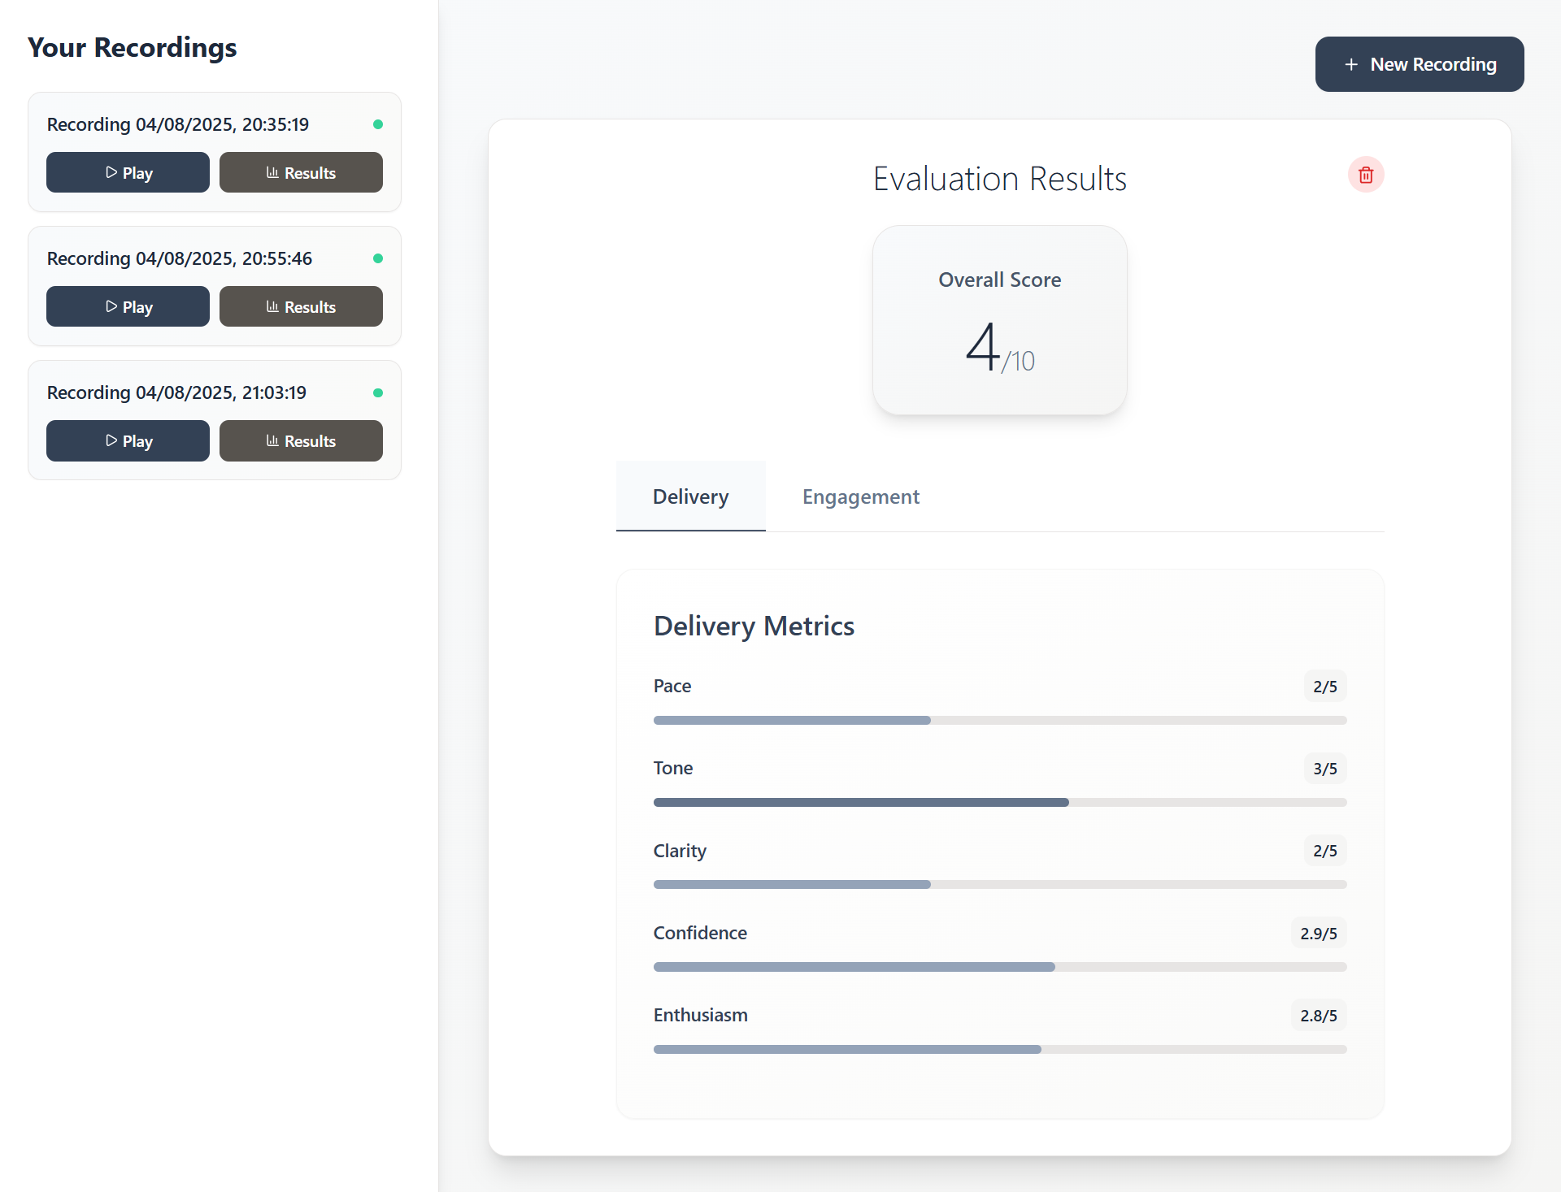Click the Overall Score card
Viewport: 1561px width, 1192px height.
point(999,320)
